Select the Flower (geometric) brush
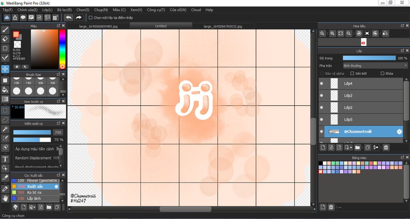The width and height of the screenshot is (410, 219). (x=35, y=181)
